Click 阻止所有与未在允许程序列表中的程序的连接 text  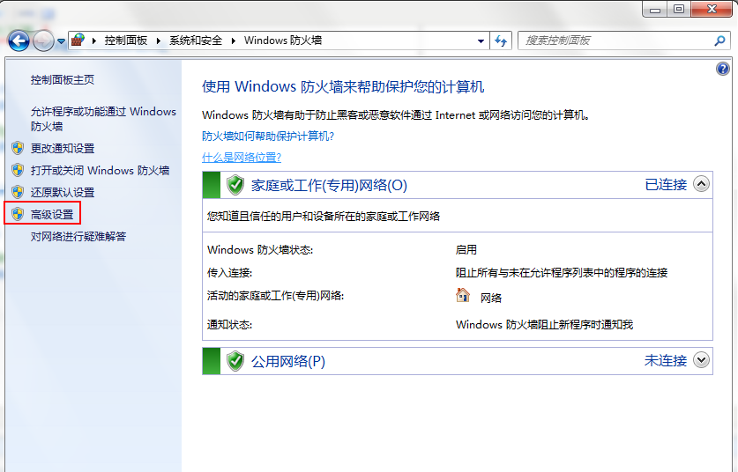click(x=562, y=273)
